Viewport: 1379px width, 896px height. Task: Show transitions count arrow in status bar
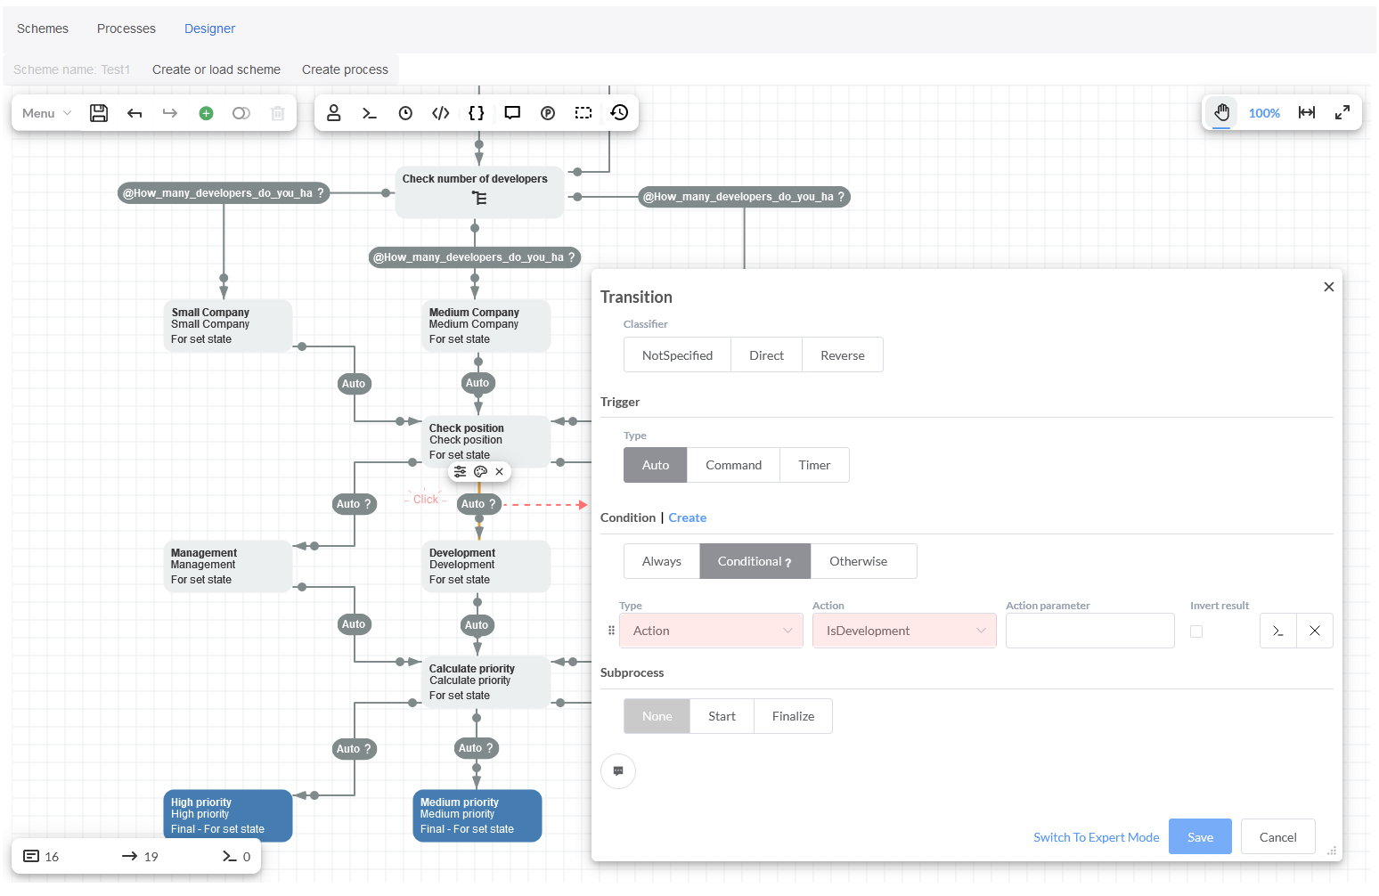coord(130,857)
